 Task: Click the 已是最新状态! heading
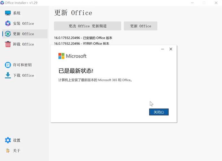click(x=76, y=71)
